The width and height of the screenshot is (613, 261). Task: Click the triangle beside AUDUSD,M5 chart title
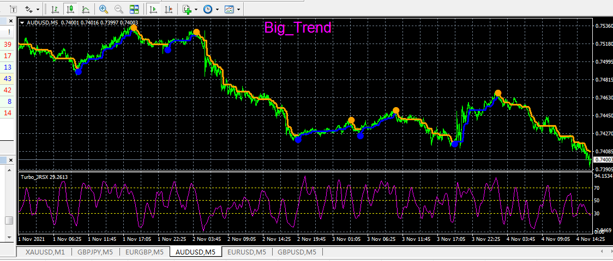[22, 23]
